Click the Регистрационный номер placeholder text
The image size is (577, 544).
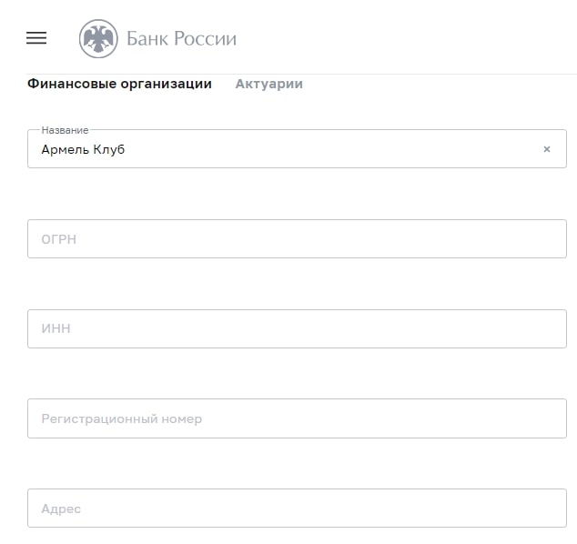point(122,418)
